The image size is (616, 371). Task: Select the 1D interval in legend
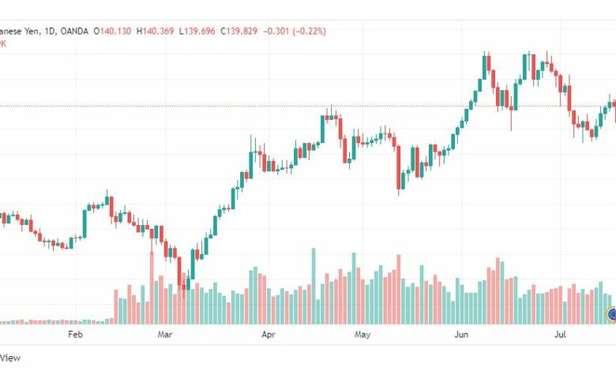click(50, 32)
